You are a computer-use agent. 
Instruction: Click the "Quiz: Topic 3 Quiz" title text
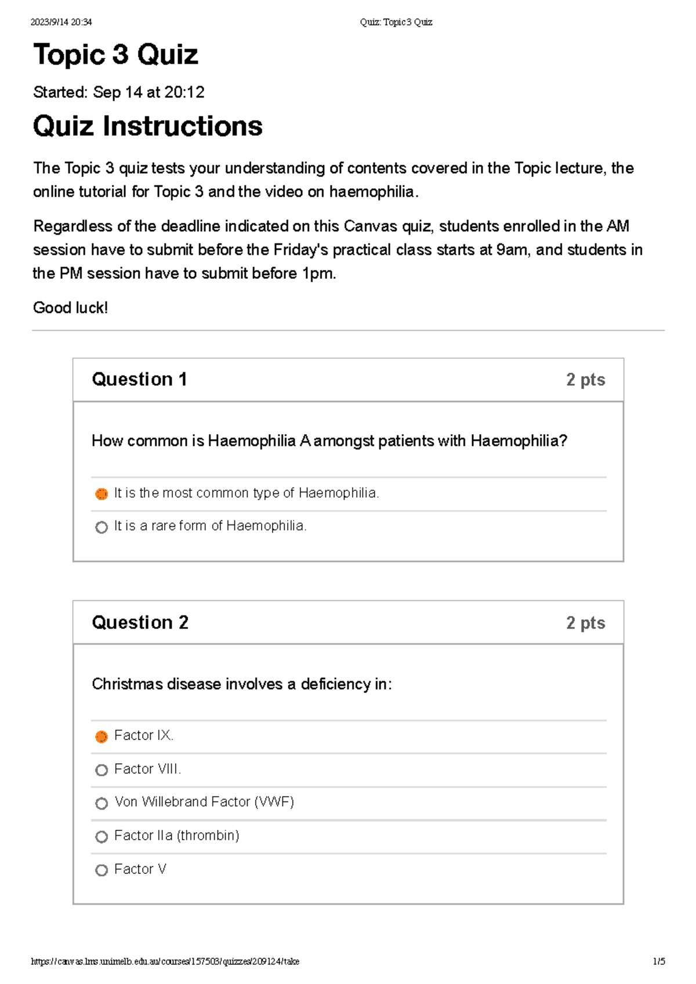pos(395,21)
